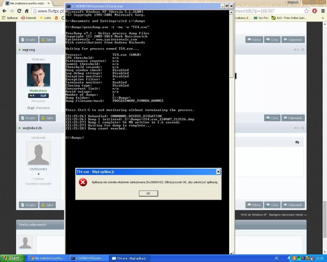Click 'Do góry' button above mgrzeg's post
Screen dimensions: 327x262
click(x=28, y=40)
